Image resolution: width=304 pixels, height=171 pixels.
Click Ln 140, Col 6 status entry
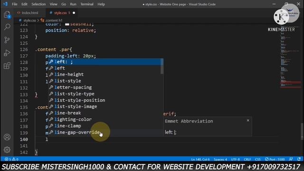[x=200, y=160]
